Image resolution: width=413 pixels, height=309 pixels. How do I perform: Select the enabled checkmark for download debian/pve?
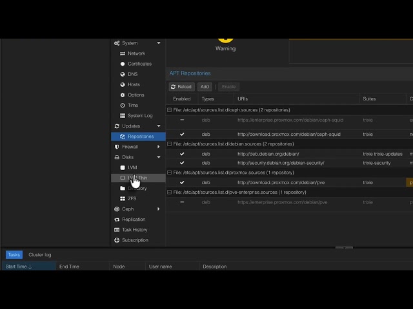pos(182,183)
